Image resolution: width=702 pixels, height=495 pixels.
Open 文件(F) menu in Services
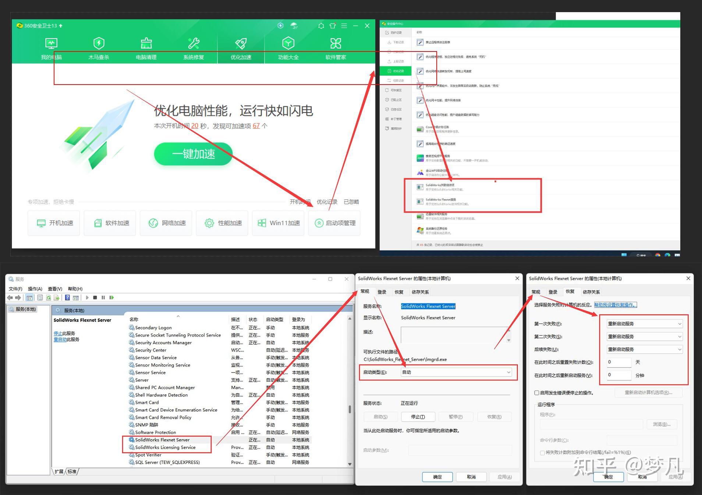point(15,289)
